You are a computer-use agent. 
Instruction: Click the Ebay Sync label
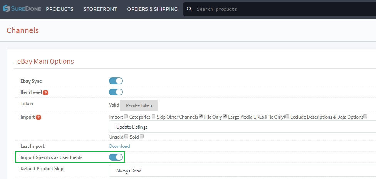coord(31,81)
